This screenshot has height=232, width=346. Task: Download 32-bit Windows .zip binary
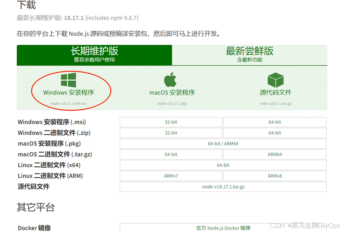point(171,133)
